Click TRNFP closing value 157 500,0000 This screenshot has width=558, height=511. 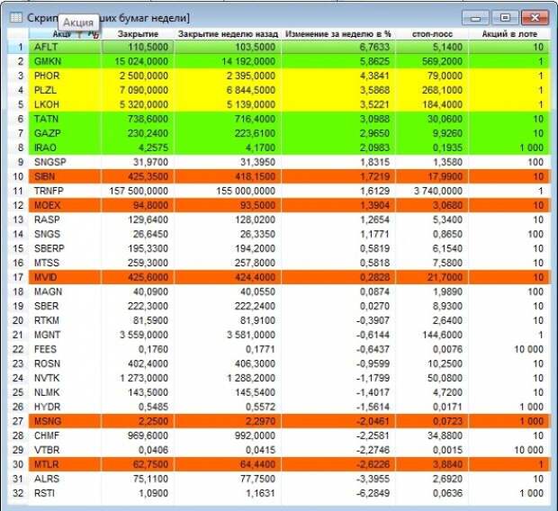tap(138, 191)
